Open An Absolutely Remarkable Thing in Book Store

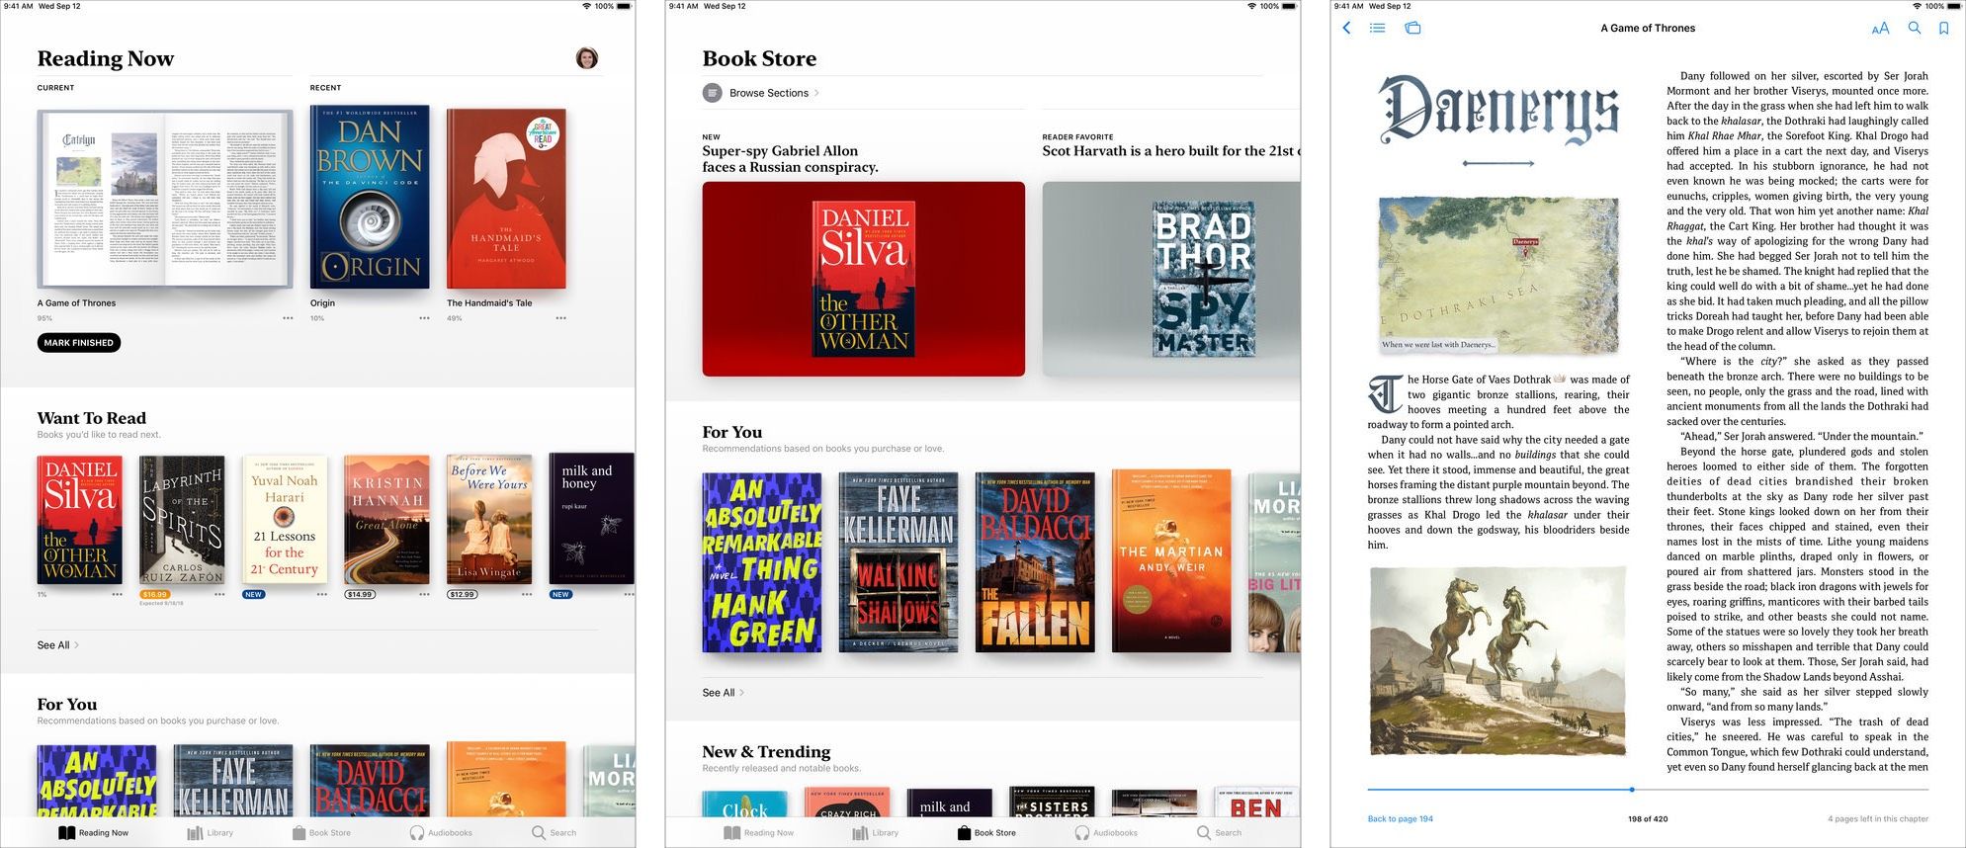click(x=762, y=562)
